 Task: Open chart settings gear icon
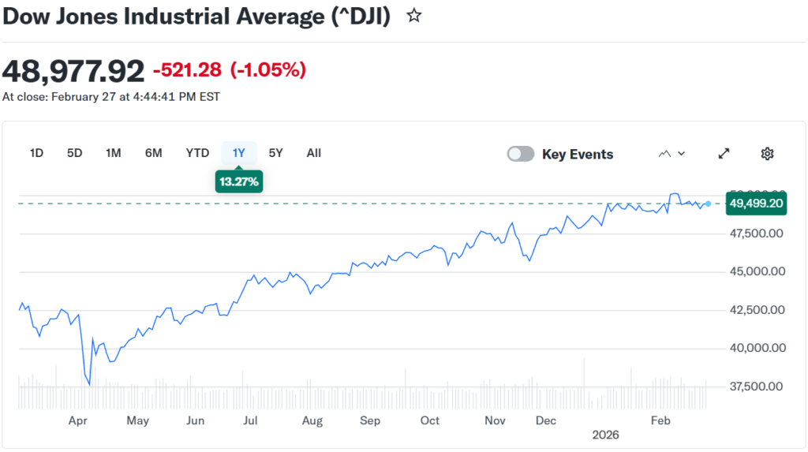click(x=767, y=154)
